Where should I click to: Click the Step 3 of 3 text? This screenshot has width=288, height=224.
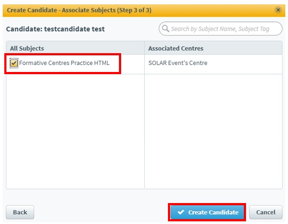(x=135, y=10)
